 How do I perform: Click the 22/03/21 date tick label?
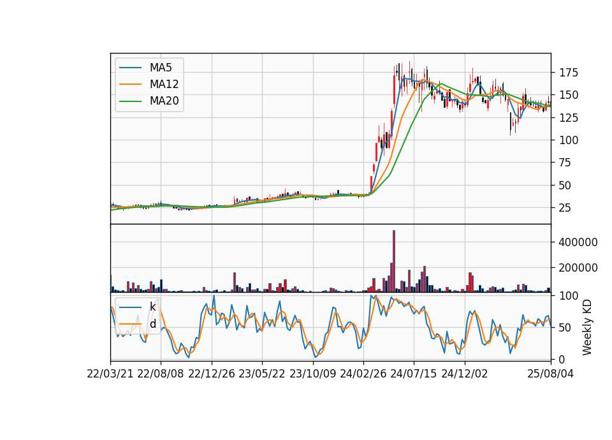coord(110,374)
